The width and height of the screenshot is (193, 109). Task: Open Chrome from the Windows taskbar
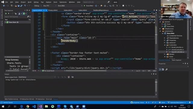point(28,106)
